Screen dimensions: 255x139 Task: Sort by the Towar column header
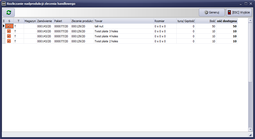[124, 21]
